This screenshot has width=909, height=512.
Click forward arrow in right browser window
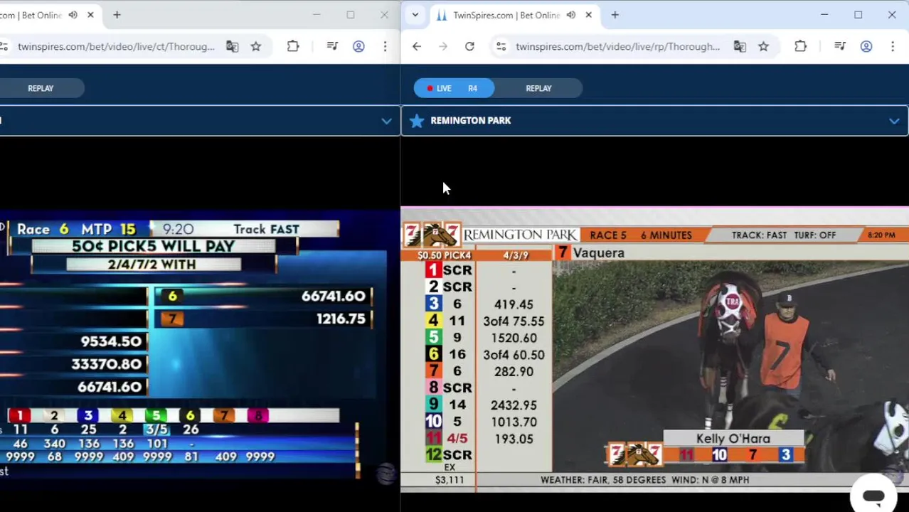(443, 46)
